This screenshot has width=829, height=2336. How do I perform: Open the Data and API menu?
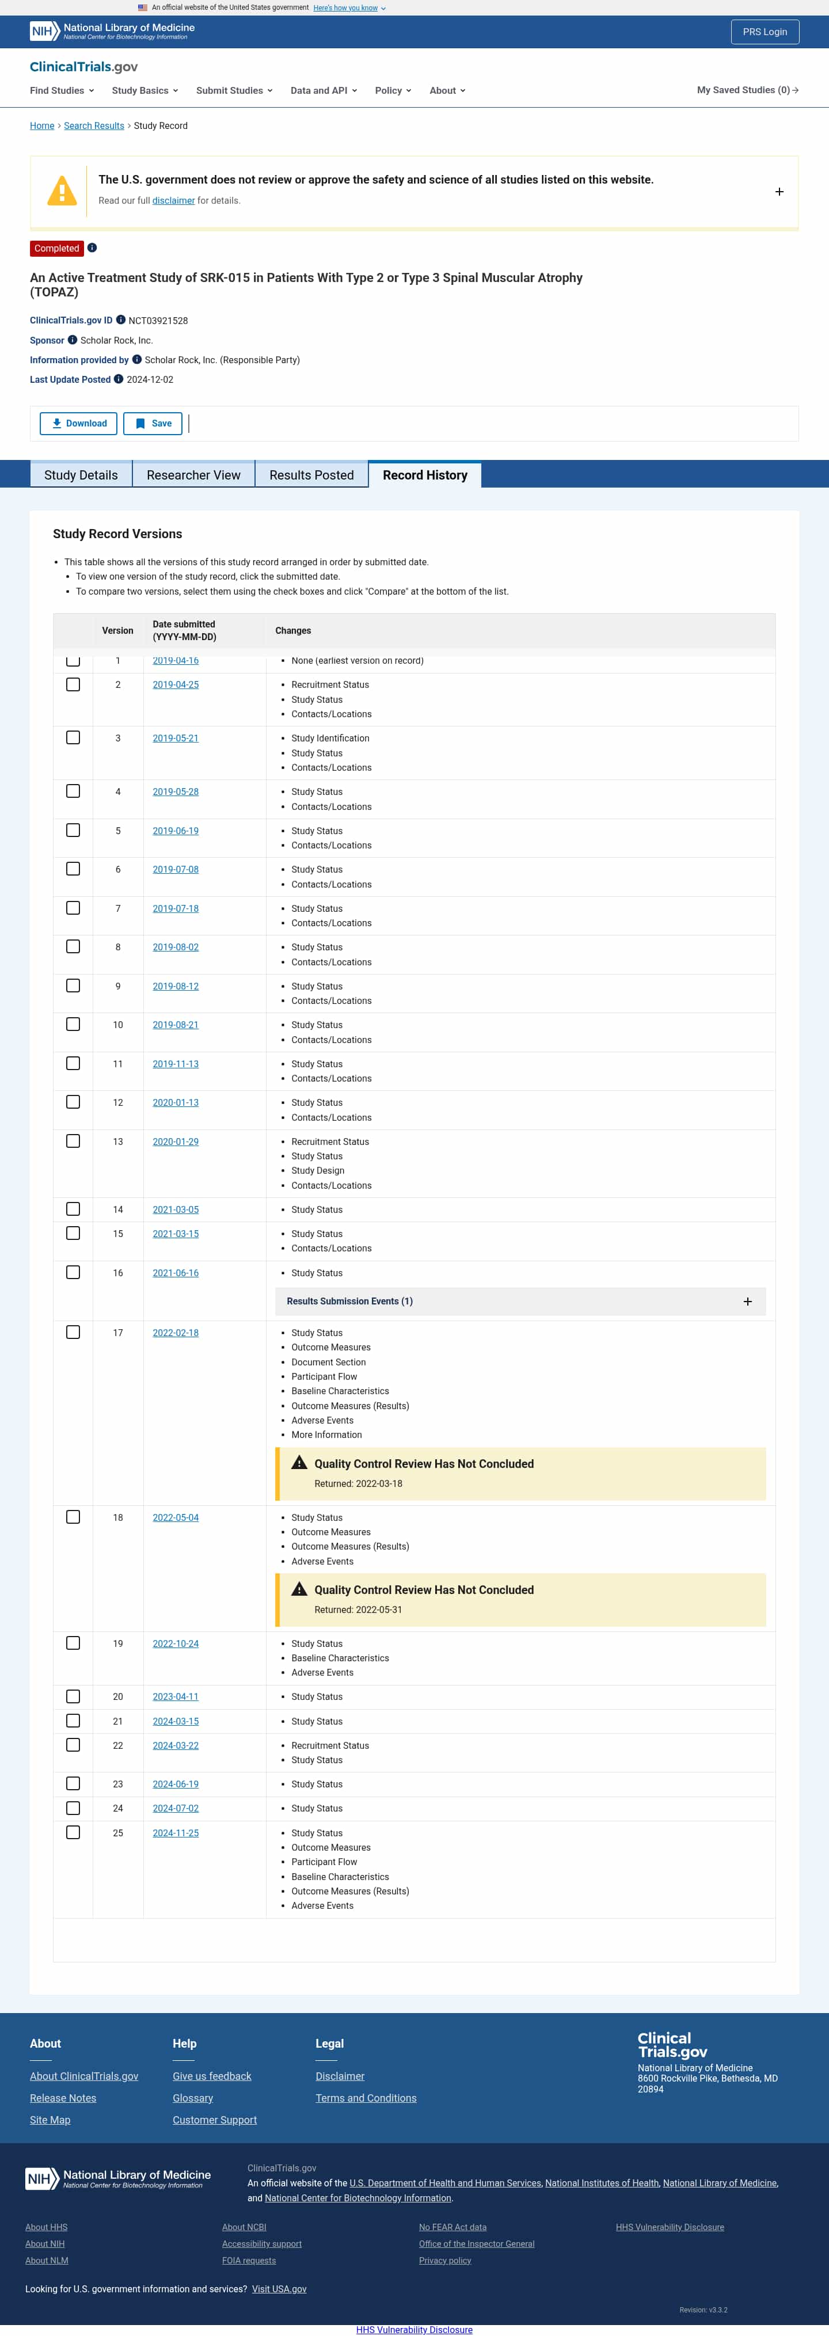point(324,91)
